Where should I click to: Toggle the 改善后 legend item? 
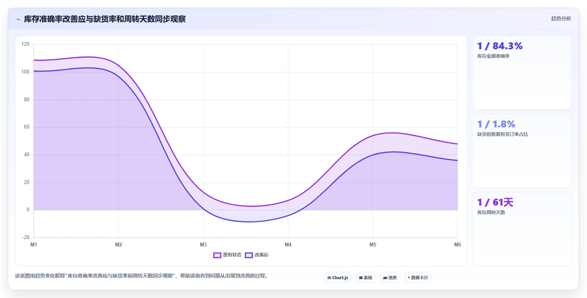(257, 255)
